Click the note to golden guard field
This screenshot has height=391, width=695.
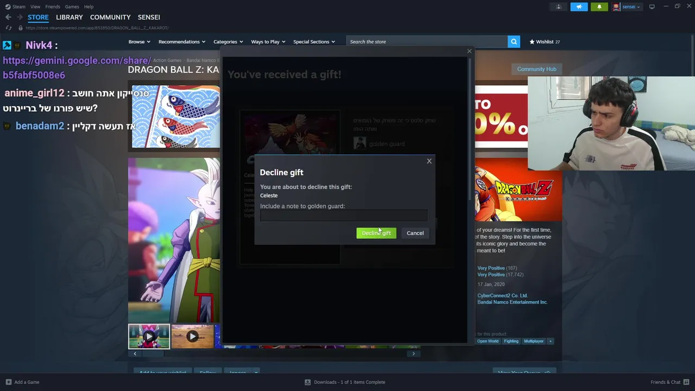pyautogui.click(x=344, y=216)
